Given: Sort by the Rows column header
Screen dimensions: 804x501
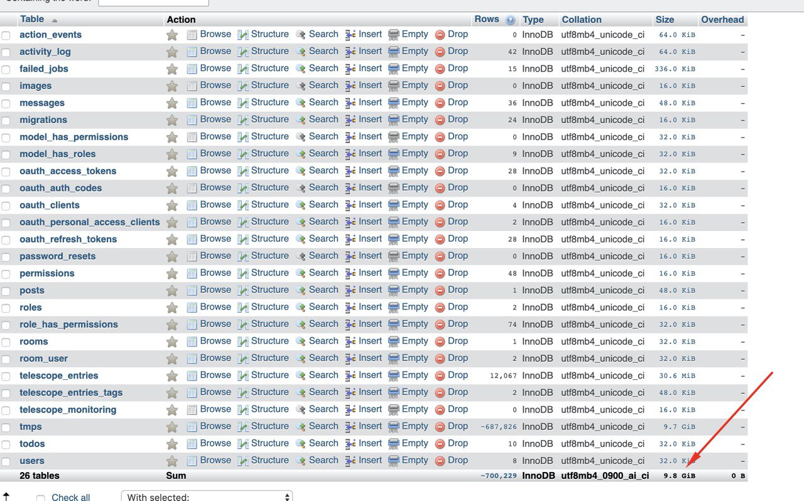Looking at the screenshot, I should (487, 19).
